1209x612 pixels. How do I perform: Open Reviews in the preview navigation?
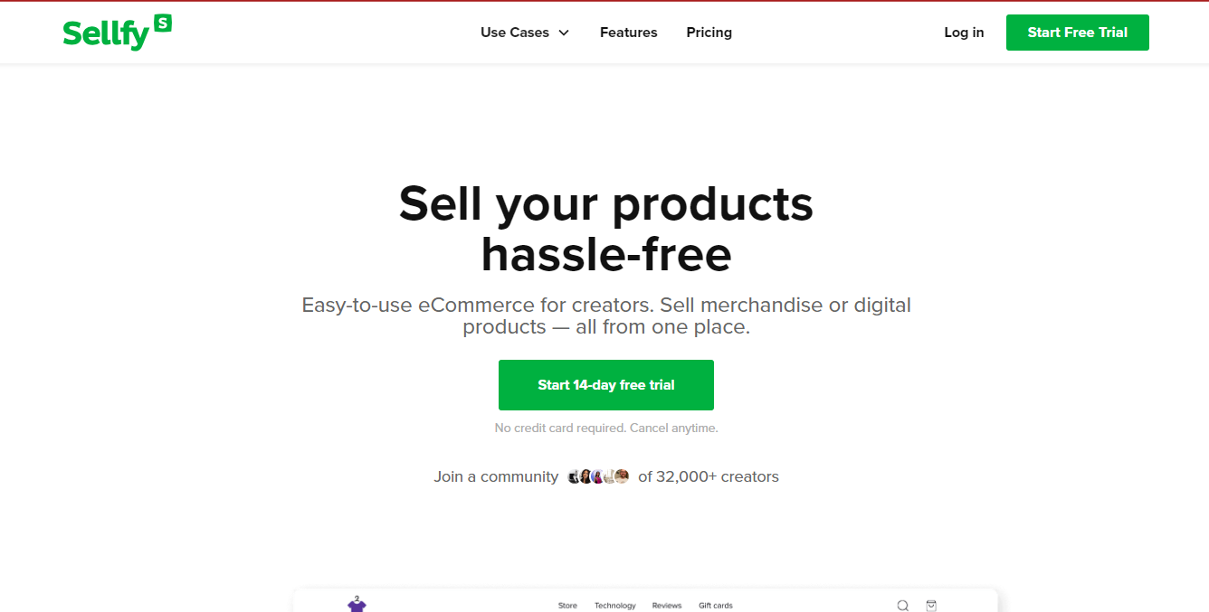[x=667, y=606]
